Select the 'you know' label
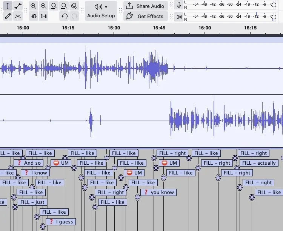283x231 pixels. 158,192
